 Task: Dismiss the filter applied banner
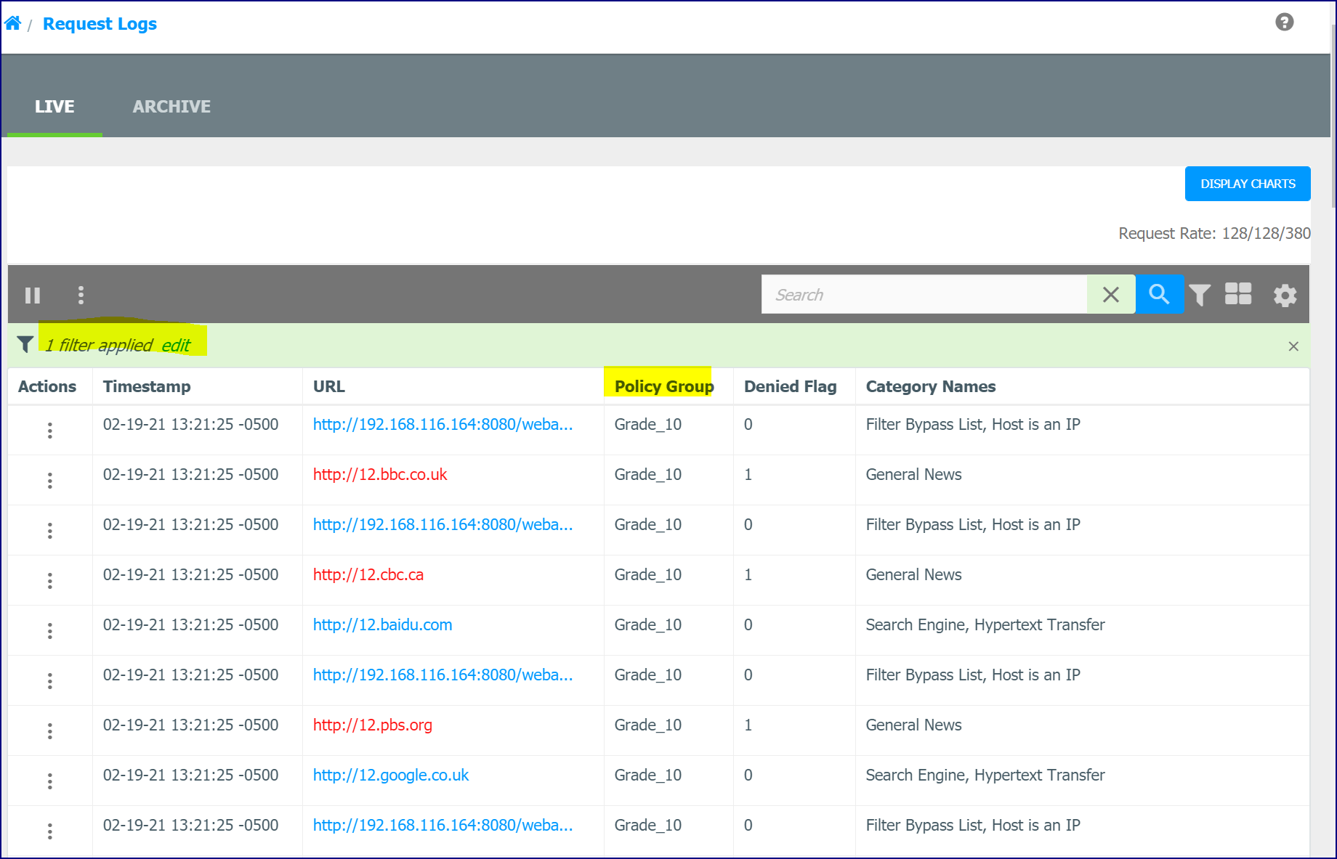click(x=1293, y=346)
